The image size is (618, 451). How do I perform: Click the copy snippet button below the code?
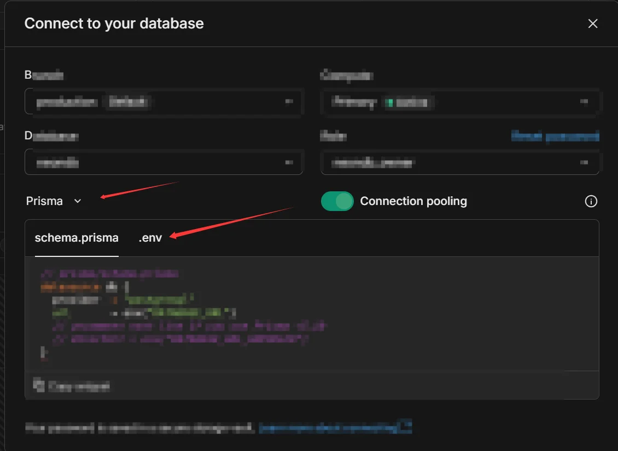[71, 386]
